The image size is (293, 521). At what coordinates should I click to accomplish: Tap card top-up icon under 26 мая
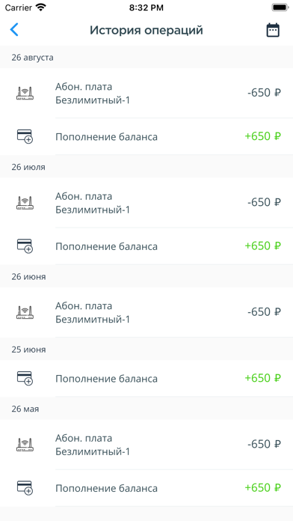point(25,488)
